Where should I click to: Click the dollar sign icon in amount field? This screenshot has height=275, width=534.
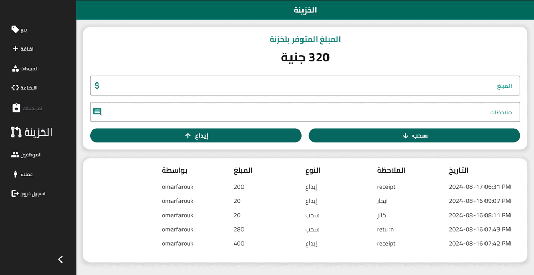97,86
